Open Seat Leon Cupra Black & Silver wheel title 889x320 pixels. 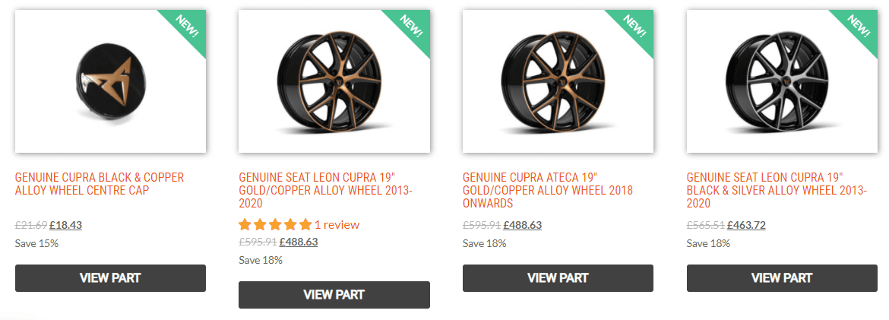771,190
